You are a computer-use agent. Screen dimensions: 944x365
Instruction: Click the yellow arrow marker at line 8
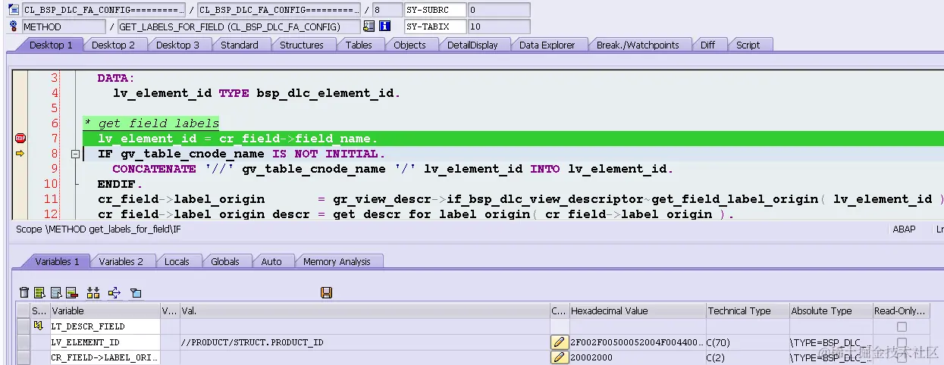(20, 154)
